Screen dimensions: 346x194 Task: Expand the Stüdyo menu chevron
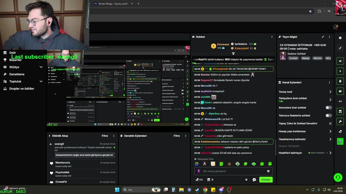click(x=41, y=67)
